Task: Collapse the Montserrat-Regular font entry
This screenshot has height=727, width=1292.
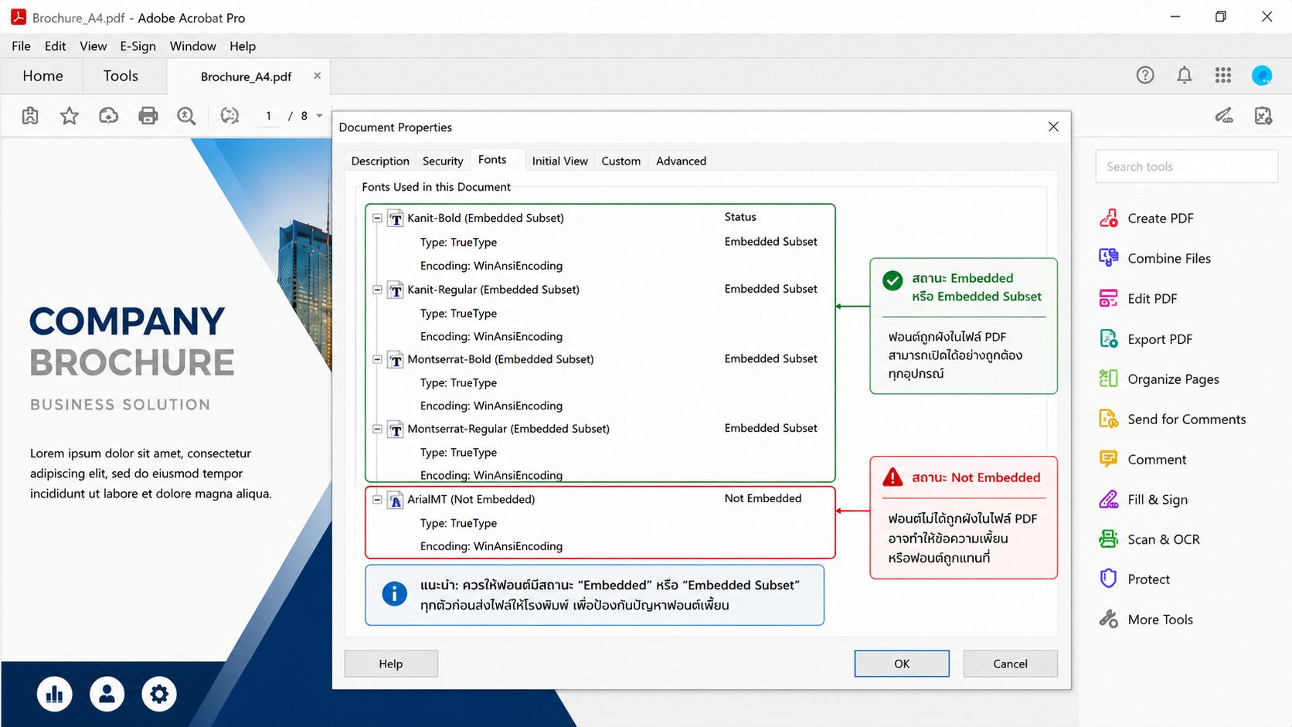Action: point(377,429)
